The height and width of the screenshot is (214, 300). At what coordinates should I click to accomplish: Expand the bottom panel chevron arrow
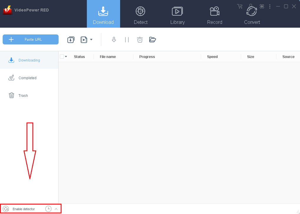pyautogui.click(x=56, y=209)
